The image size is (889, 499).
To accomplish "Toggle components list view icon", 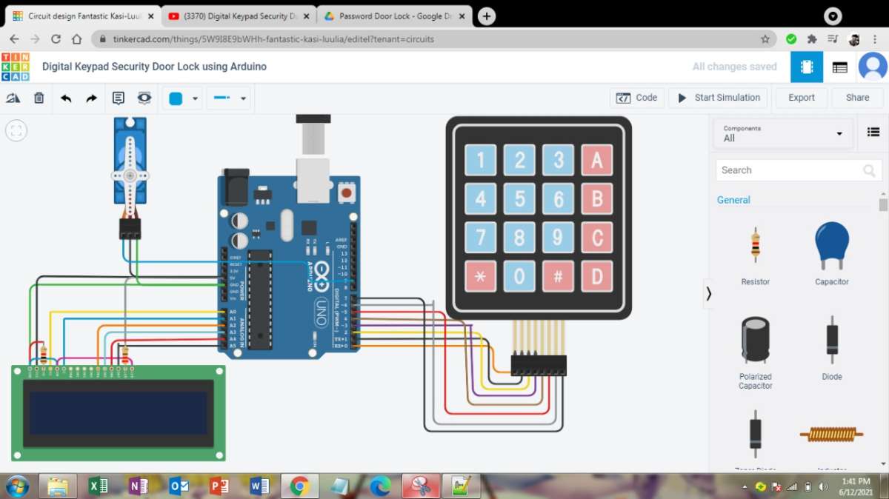I will point(873,132).
